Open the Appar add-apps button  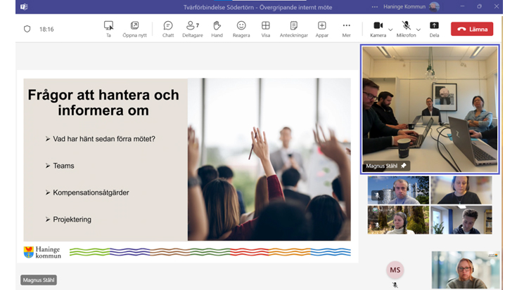click(321, 28)
